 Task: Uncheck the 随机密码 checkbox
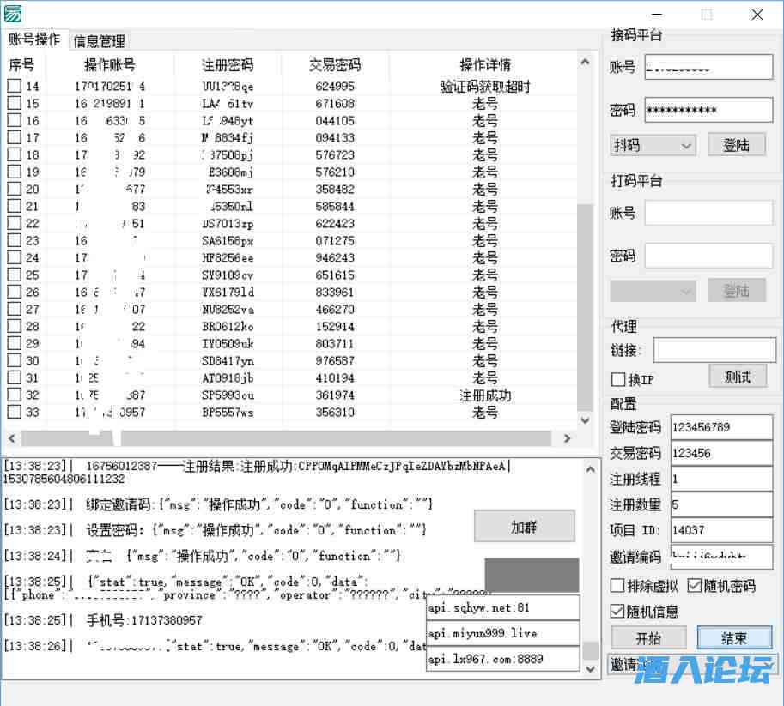coord(695,586)
